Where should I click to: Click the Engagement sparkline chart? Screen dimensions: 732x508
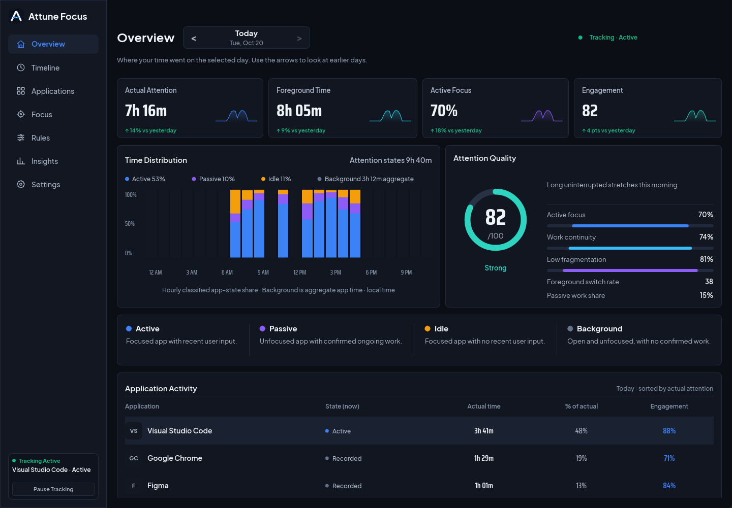[695, 116]
